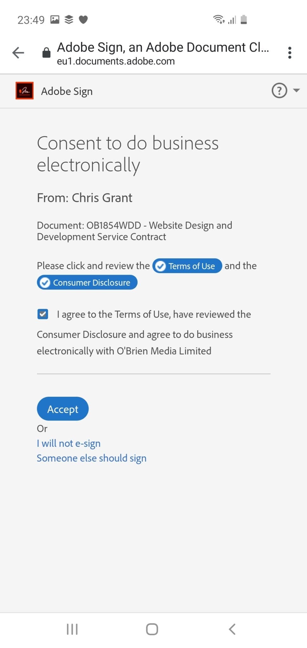Click the Adobe Sign logo icon

click(24, 90)
